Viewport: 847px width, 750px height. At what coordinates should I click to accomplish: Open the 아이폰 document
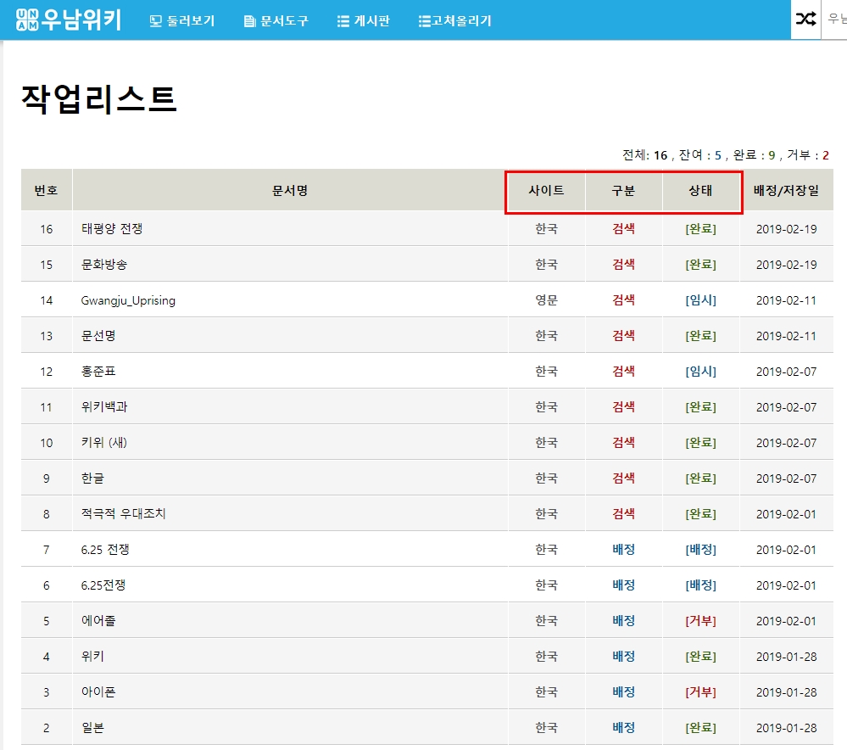point(98,692)
